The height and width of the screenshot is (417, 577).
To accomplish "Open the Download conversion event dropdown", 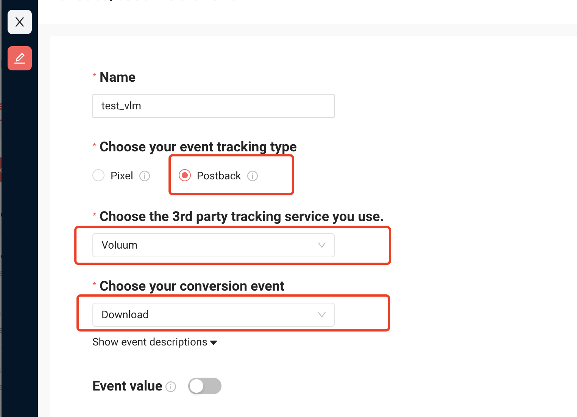I will [214, 315].
